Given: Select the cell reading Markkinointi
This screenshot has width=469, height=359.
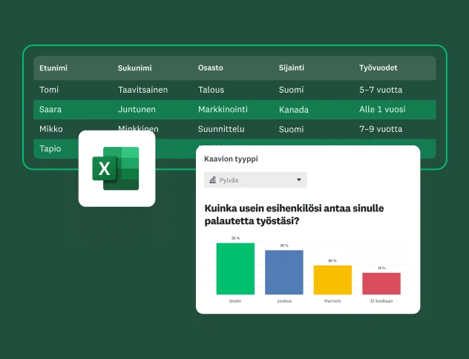Looking at the screenshot, I should (x=223, y=109).
